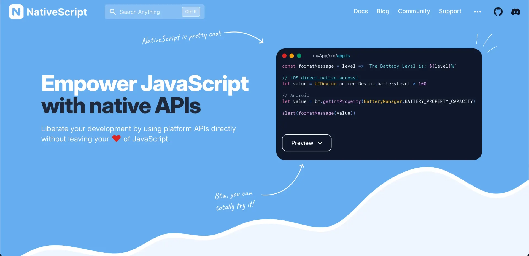Open the Docs menu item
Image resolution: width=529 pixels, height=256 pixels.
click(x=361, y=11)
